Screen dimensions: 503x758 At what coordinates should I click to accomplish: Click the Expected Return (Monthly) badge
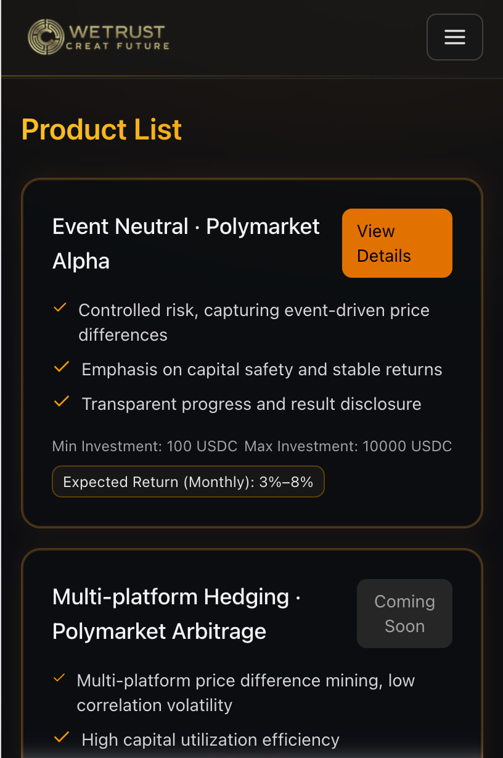(x=188, y=481)
